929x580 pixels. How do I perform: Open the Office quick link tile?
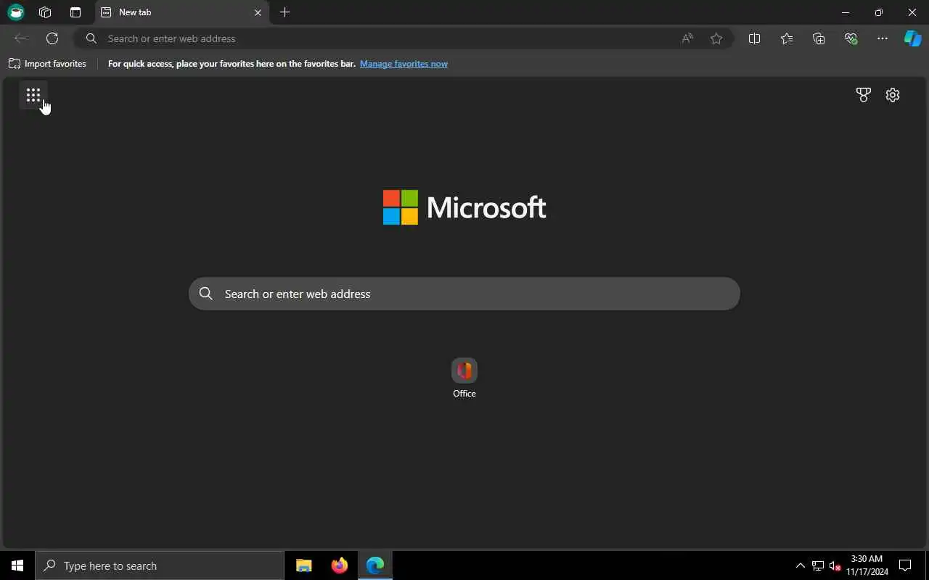pos(464,378)
